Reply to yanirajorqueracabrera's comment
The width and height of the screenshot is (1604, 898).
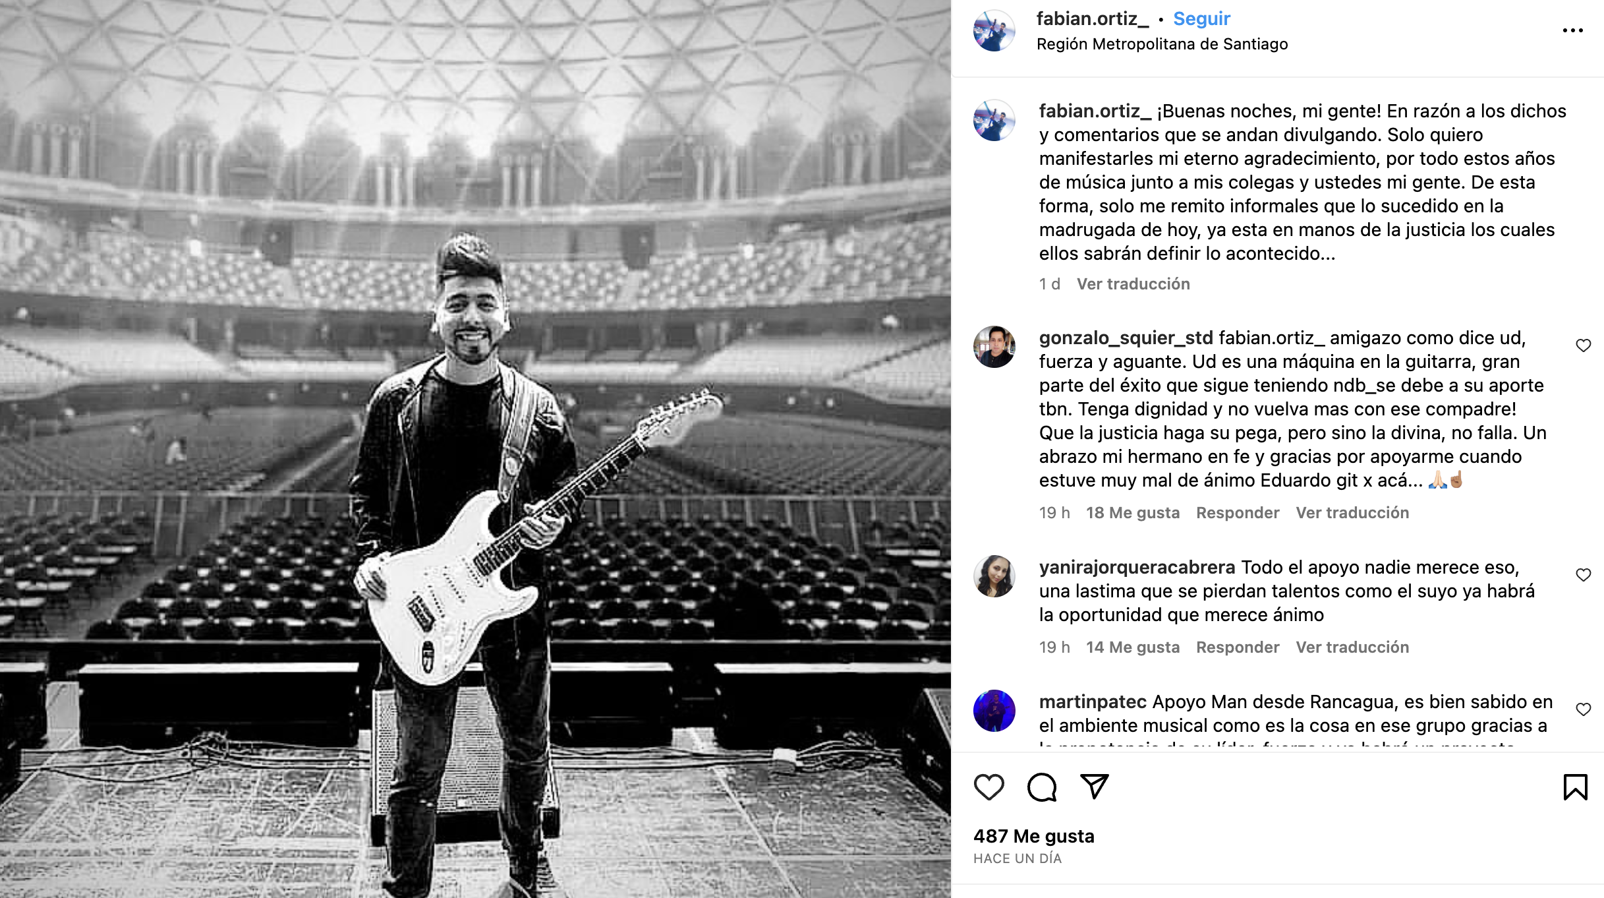[1238, 647]
